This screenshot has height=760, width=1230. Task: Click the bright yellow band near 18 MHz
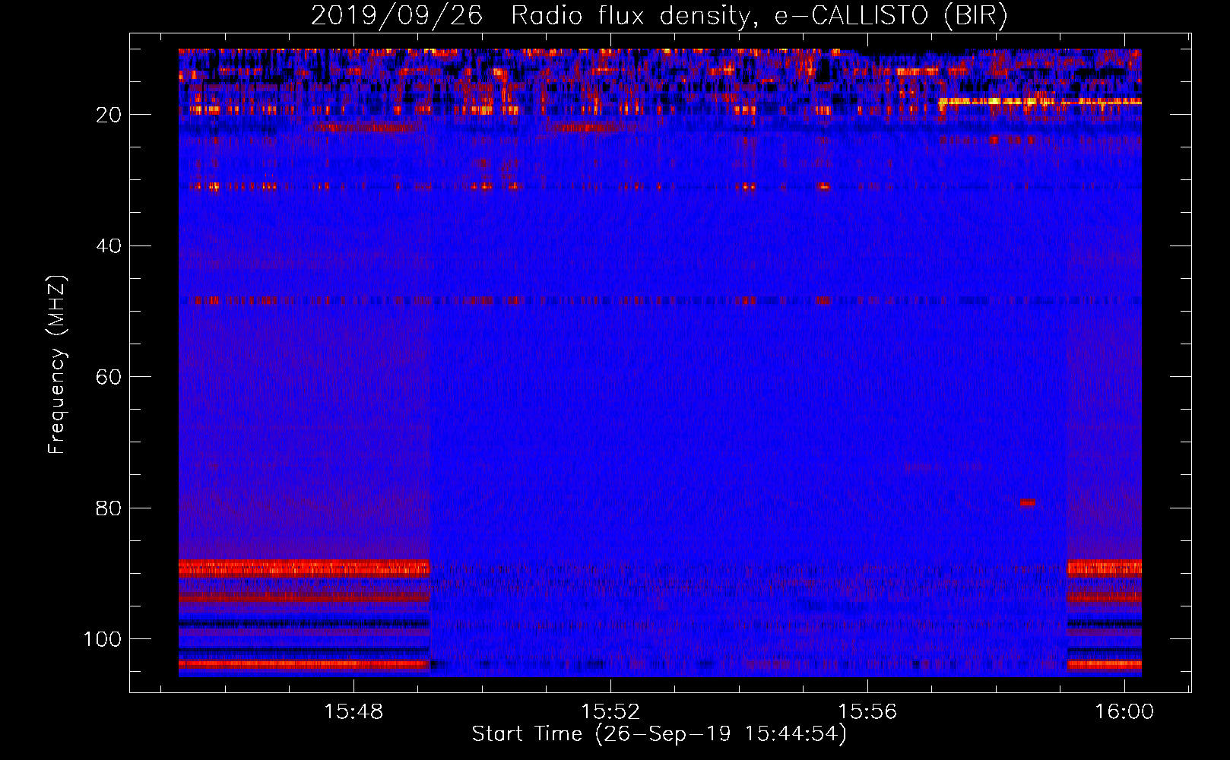1040,101
